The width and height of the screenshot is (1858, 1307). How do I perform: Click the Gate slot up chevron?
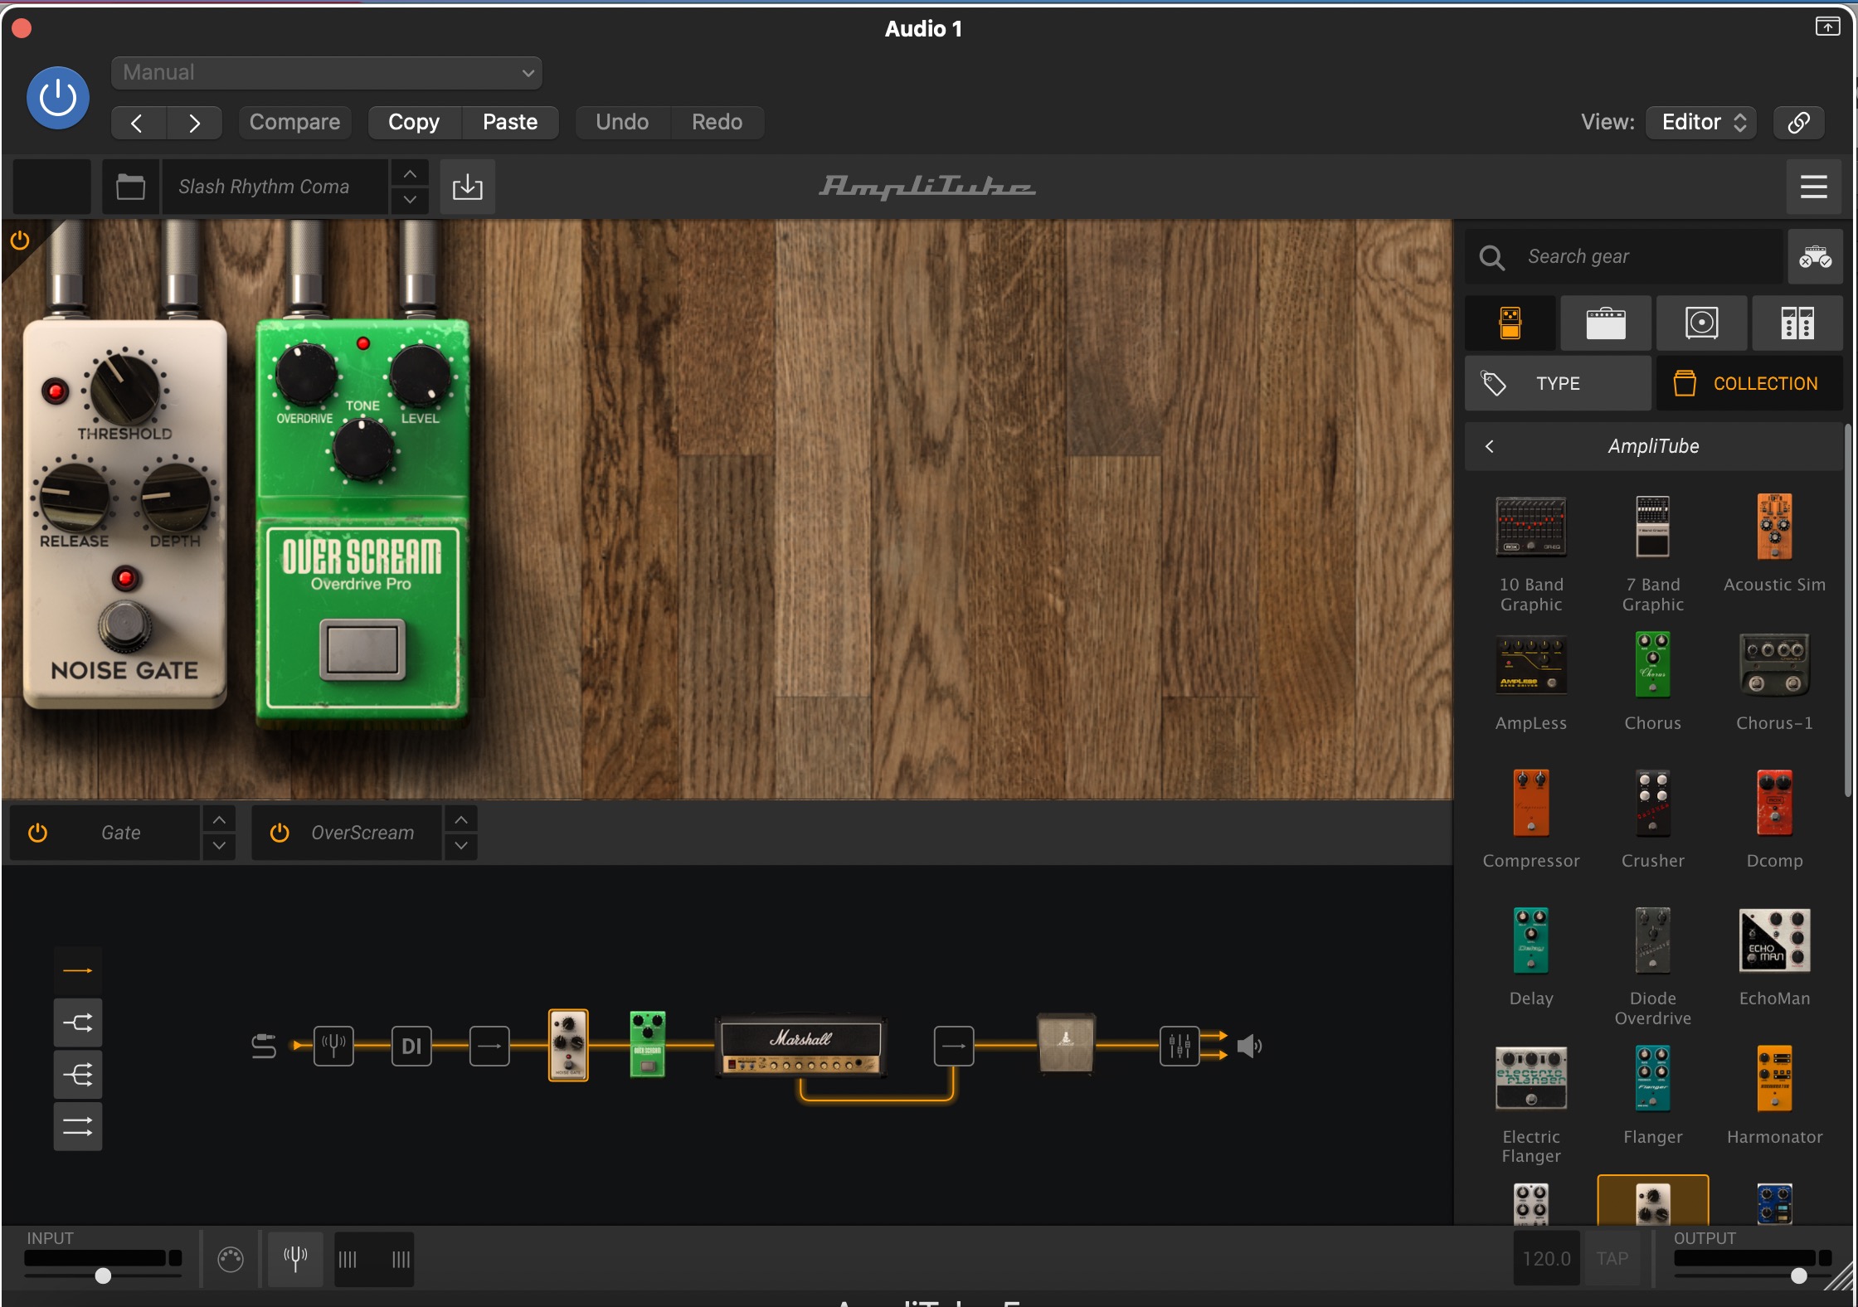pos(219,820)
